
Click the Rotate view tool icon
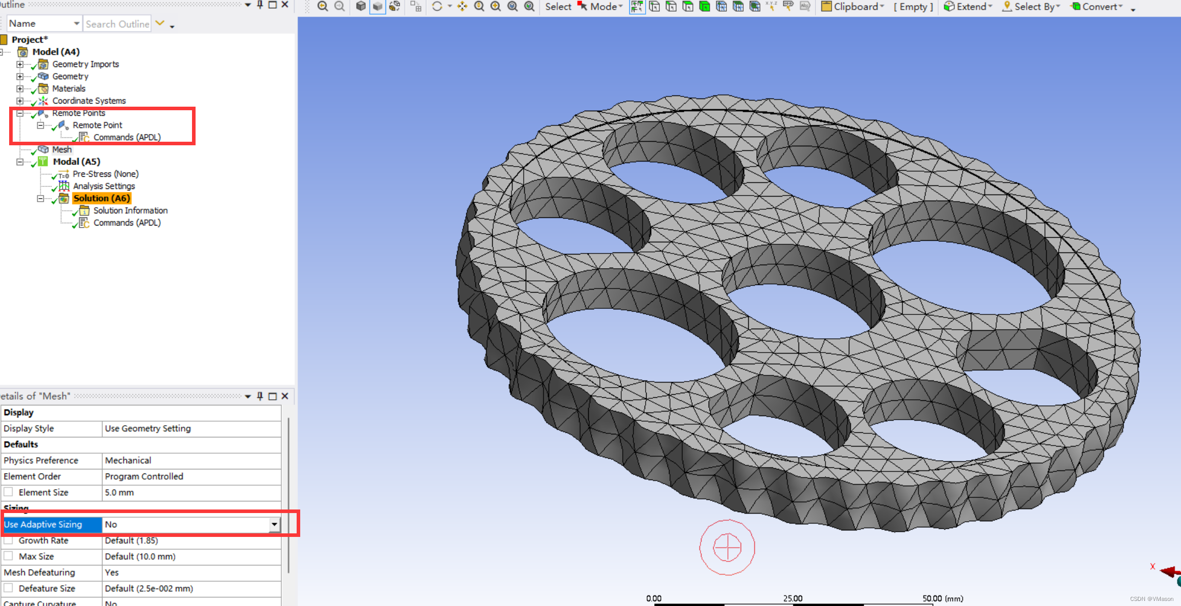pos(437,7)
